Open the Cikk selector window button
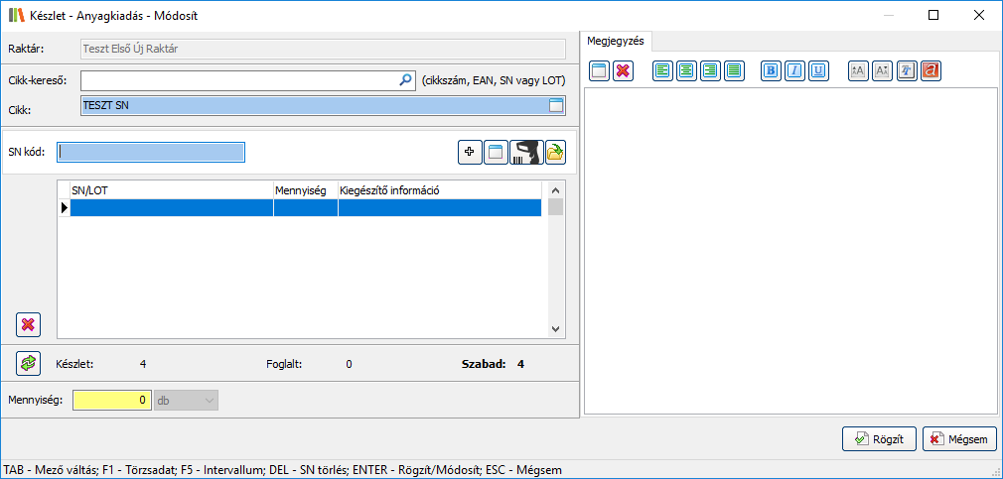The width and height of the screenshot is (1003, 479). [x=556, y=105]
